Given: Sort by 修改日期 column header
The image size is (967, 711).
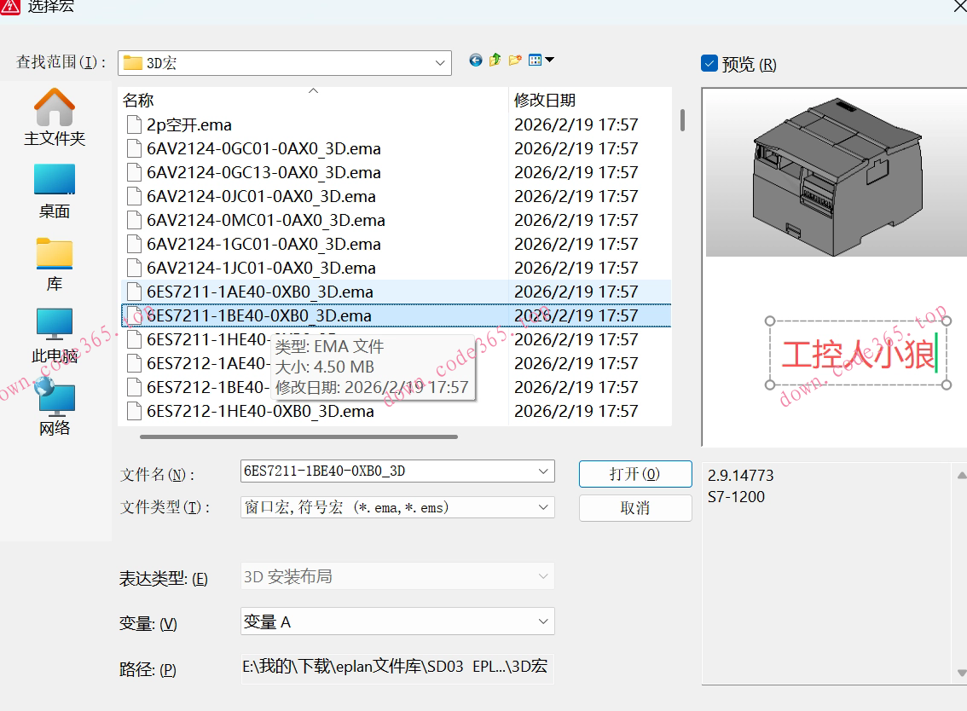Looking at the screenshot, I should point(544,100).
